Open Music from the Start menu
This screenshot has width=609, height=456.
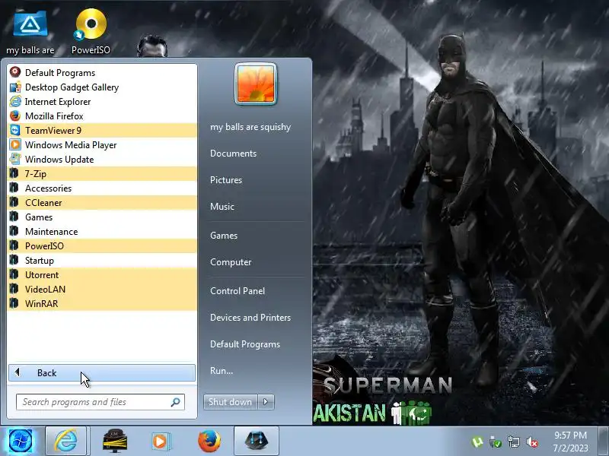tap(222, 206)
